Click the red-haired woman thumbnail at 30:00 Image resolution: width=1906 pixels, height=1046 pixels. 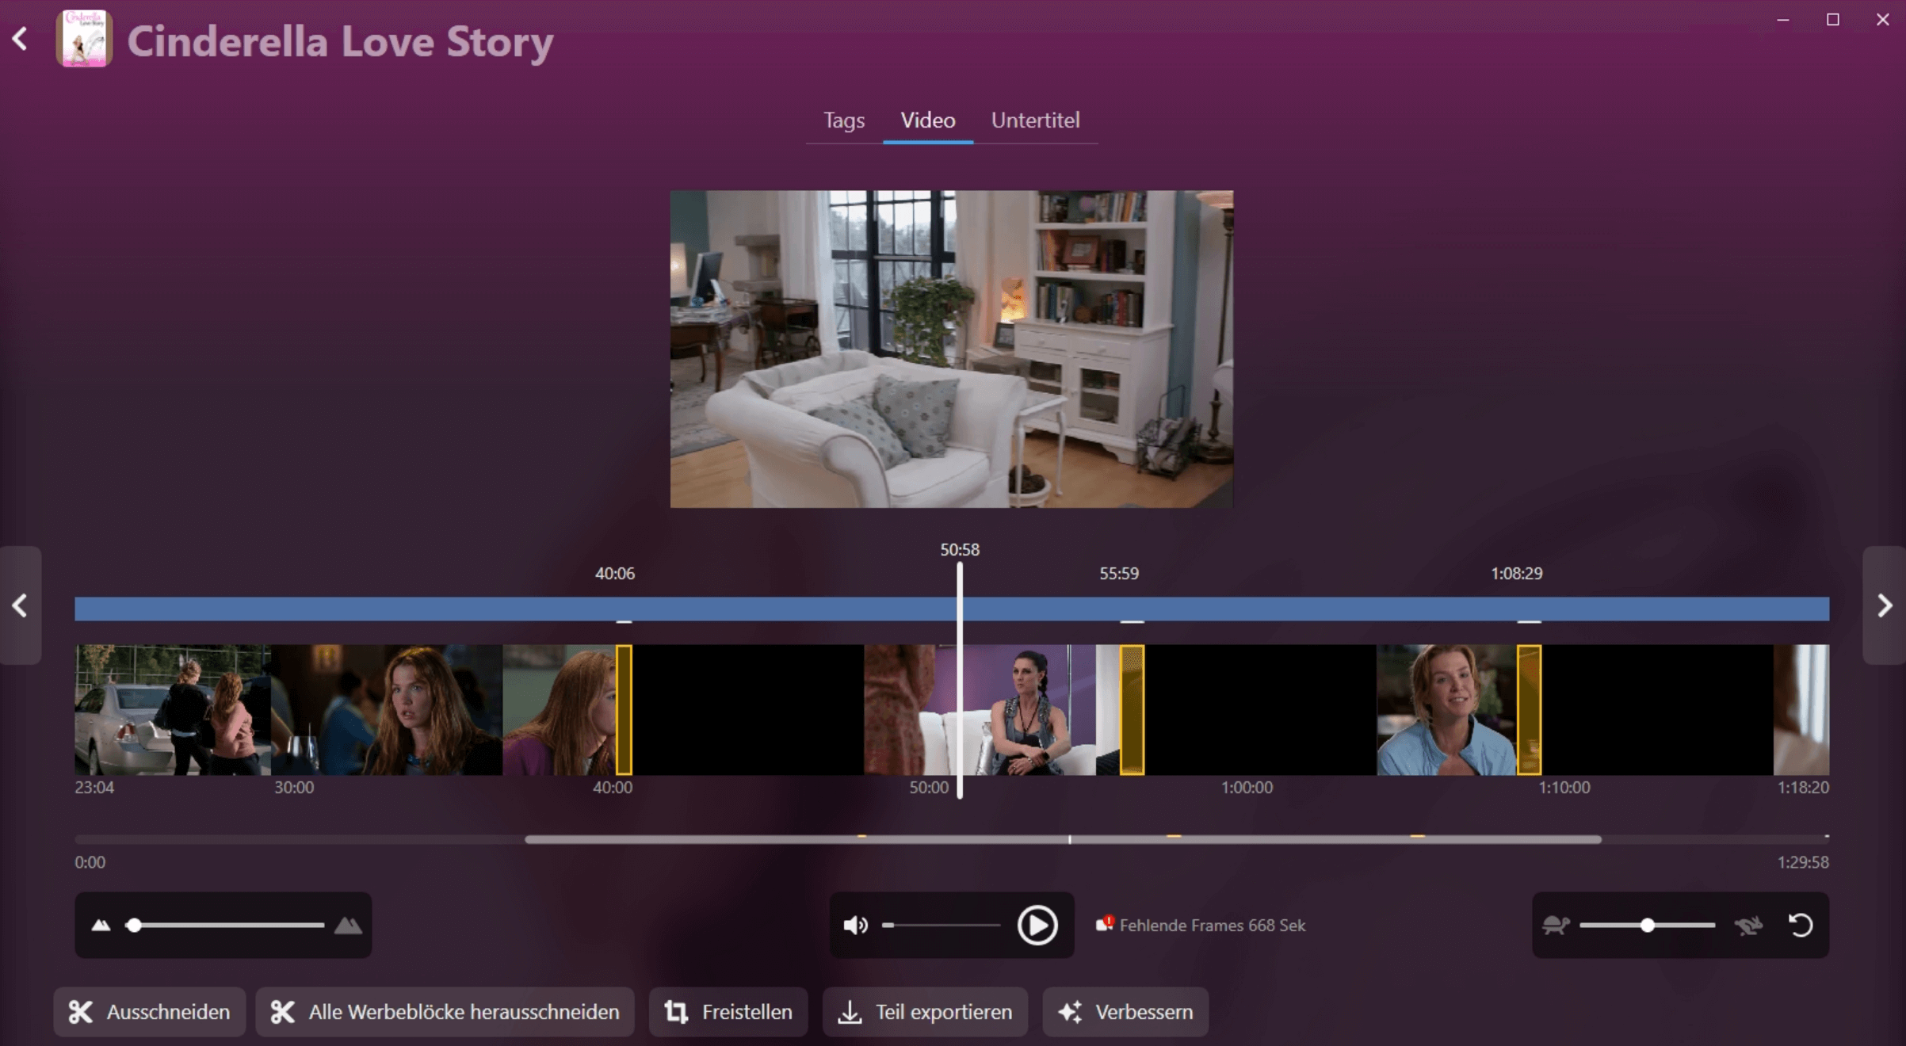[x=387, y=709]
